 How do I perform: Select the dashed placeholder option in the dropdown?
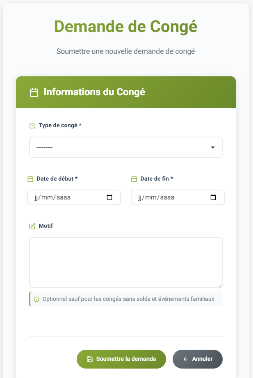(x=45, y=147)
